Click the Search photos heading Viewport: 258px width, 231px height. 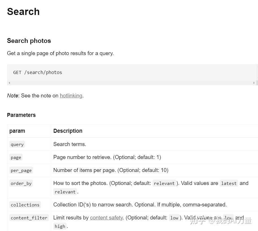coord(29,41)
